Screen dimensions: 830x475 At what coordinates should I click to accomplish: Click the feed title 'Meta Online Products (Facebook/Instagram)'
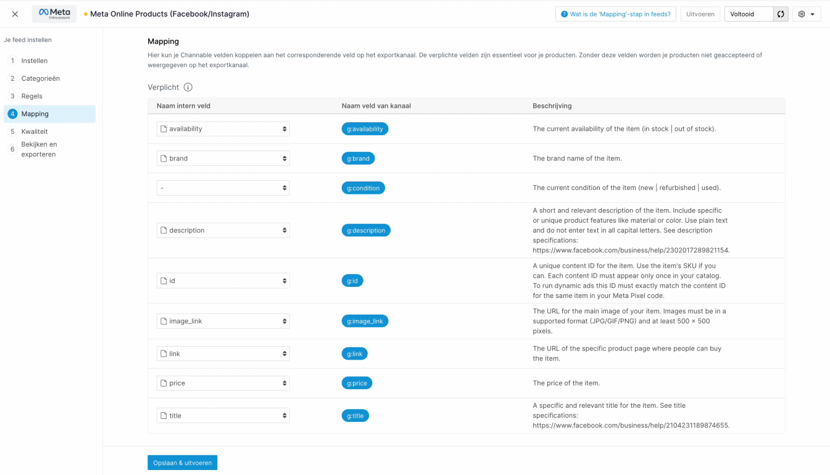[170, 14]
